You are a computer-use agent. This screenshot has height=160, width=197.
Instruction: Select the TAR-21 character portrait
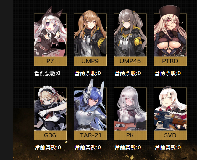pyautogui.click(x=90, y=109)
